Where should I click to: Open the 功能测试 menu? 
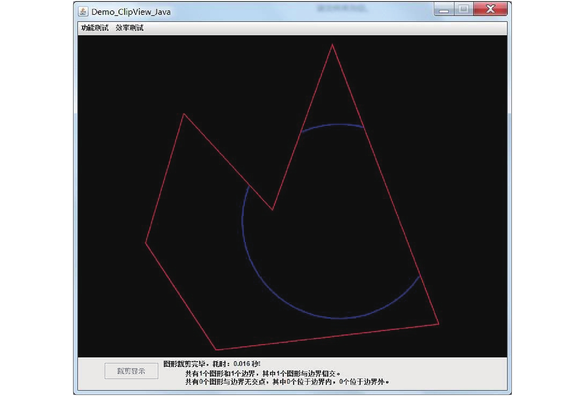(95, 28)
